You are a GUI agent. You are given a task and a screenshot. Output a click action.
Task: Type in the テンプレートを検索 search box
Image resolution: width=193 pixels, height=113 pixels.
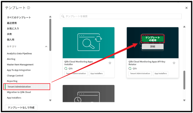point(121,16)
